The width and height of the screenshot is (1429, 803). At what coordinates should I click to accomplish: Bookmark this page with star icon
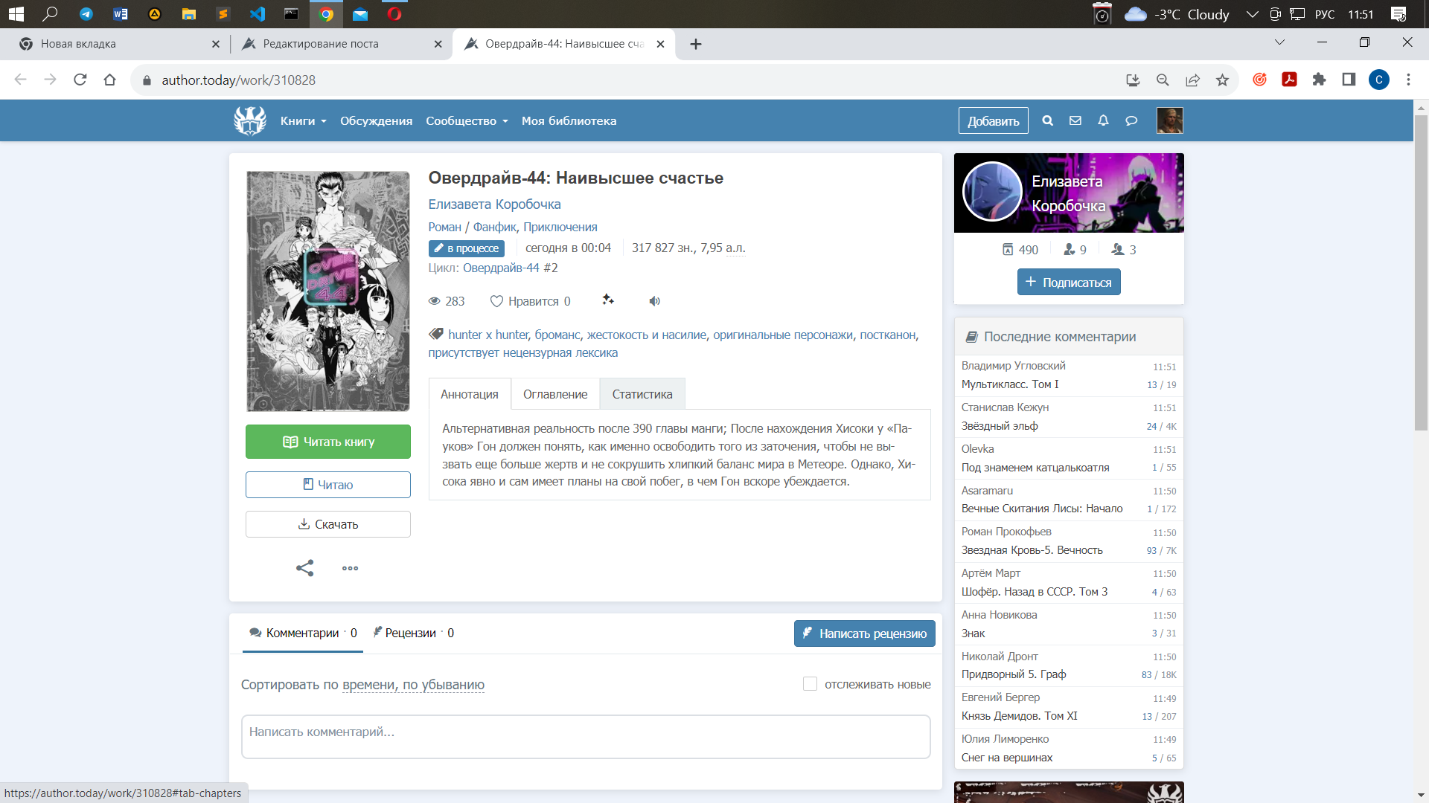[1222, 80]
